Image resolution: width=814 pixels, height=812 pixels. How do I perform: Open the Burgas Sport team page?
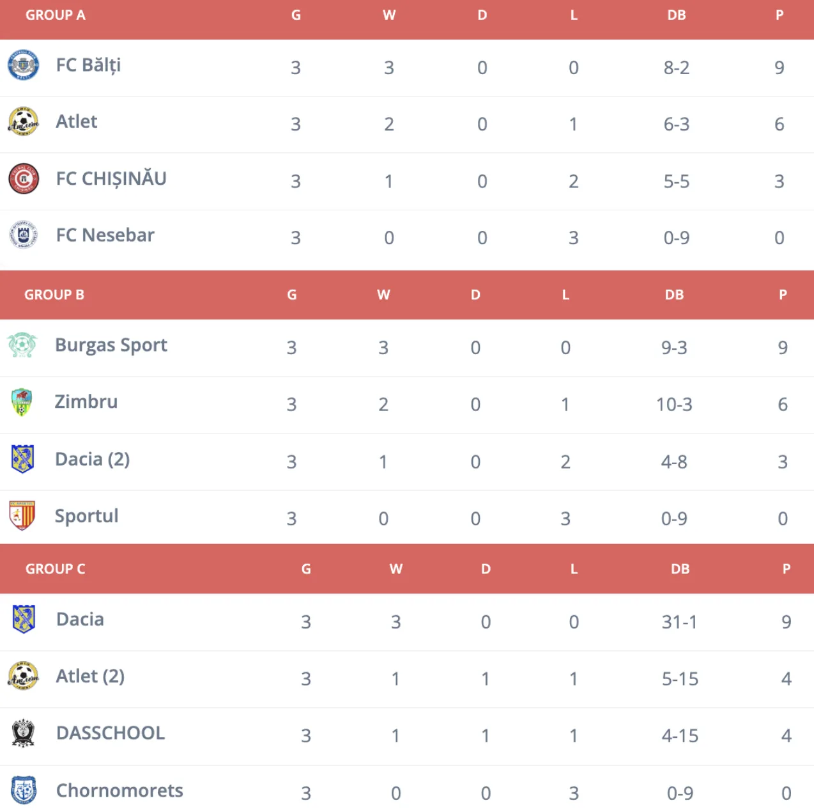pos(111,345)
